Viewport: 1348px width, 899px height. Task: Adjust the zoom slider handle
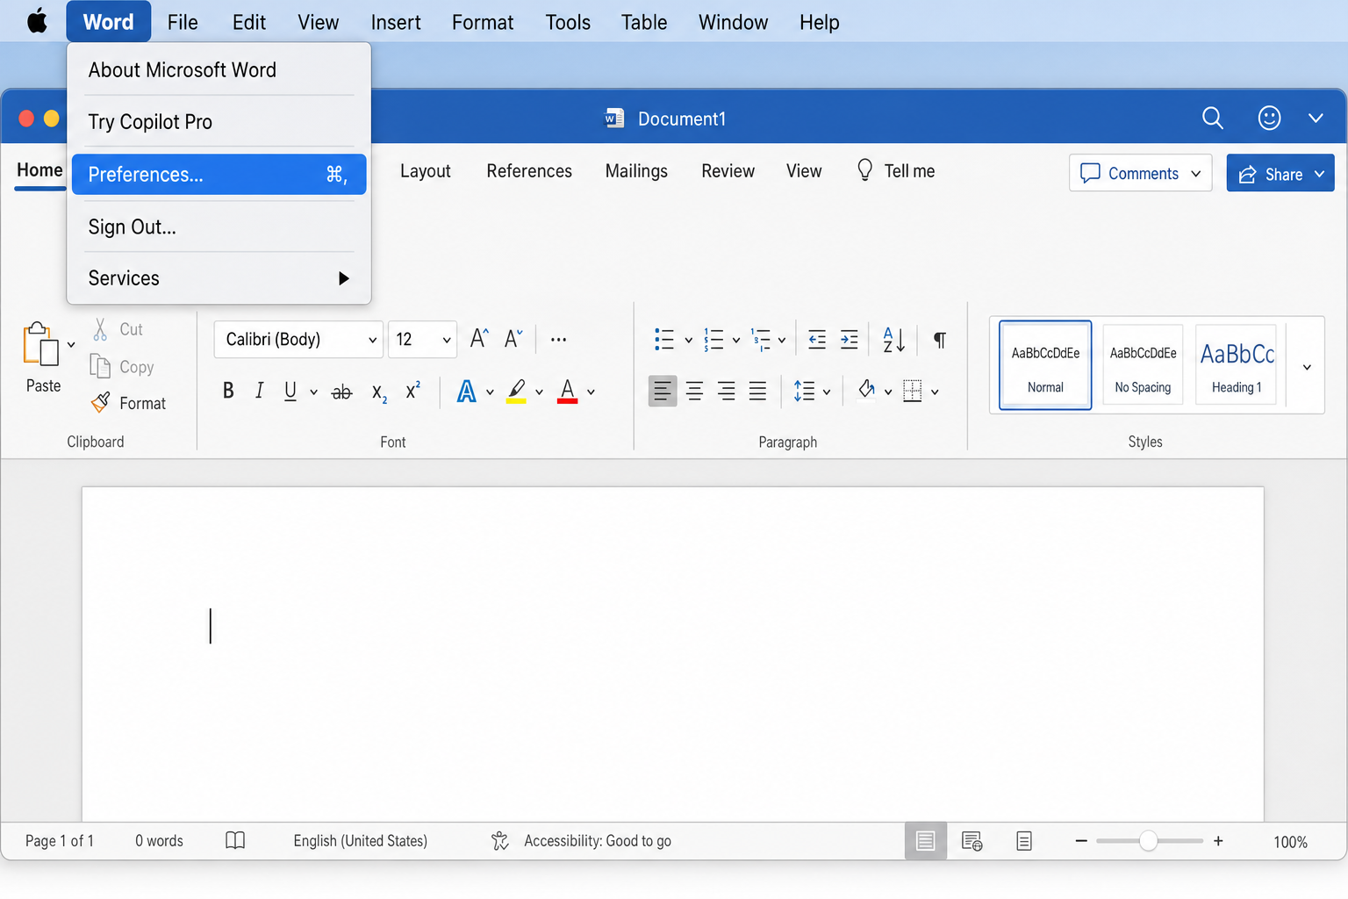click(x=1148, y=841)
